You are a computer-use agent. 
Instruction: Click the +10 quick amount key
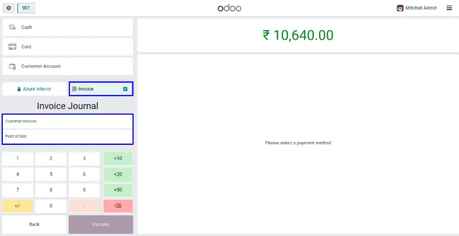[x=117, y=158]
